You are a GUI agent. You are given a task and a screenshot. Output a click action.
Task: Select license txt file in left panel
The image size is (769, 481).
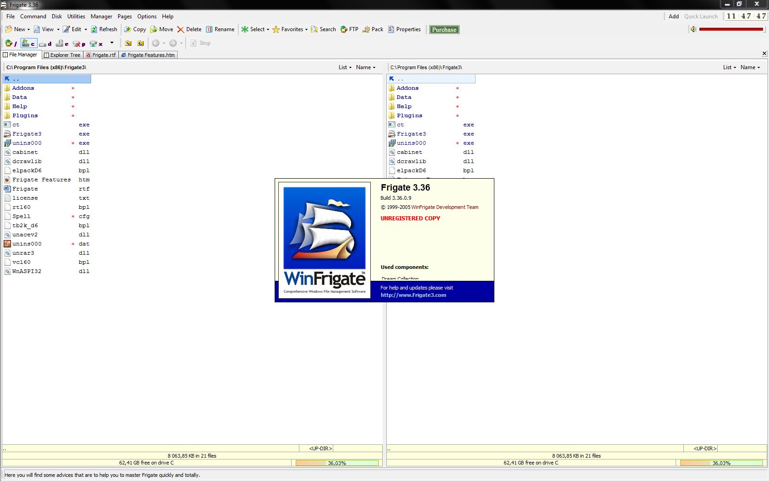[x=47, y=198]
